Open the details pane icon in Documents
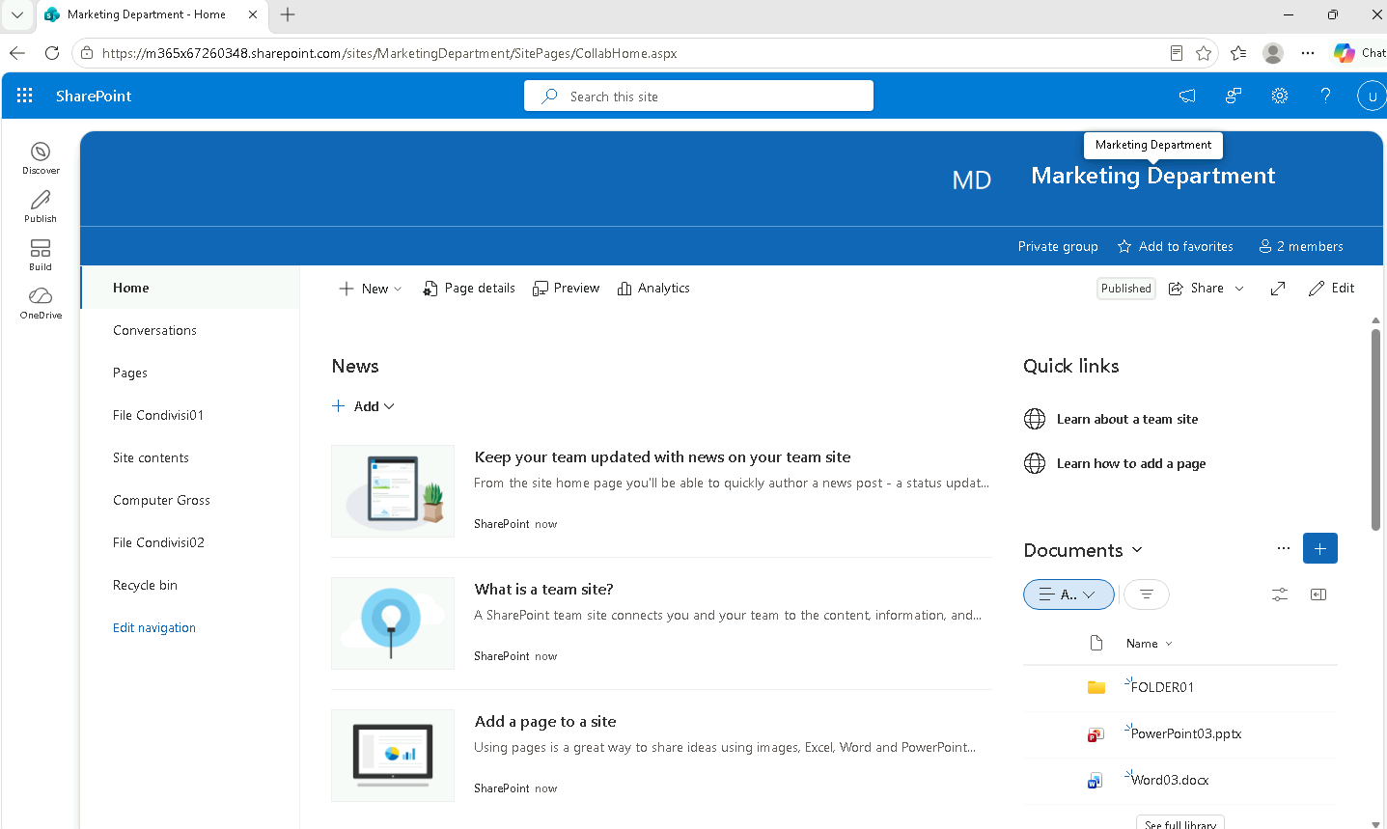The height and width of the screenshot is (829, 1387). point(1318,594)
